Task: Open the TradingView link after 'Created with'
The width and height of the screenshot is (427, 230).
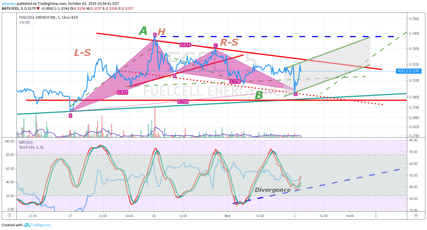Action: 41,225
